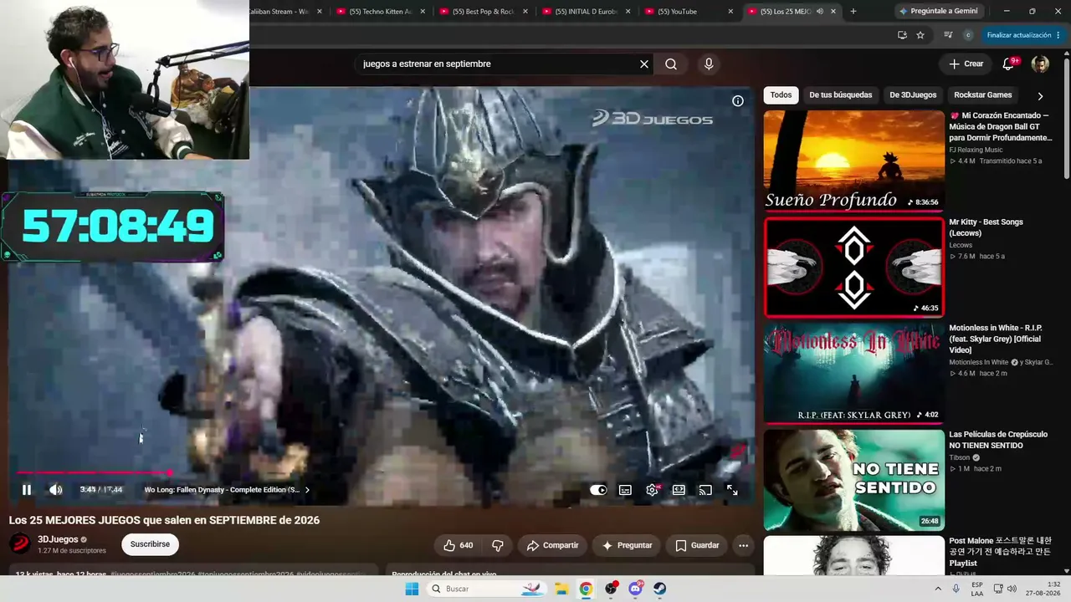This screenshot has width=1071, height=602.
Task: Switch to the '(55) YouTube' browser tab
Action: [x=689, y=12]
